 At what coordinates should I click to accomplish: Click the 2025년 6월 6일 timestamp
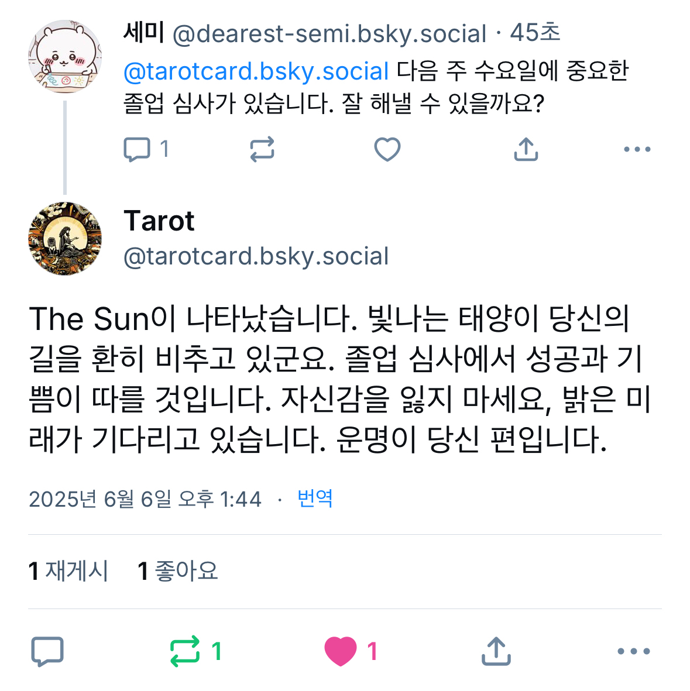(x=145, y=499)
